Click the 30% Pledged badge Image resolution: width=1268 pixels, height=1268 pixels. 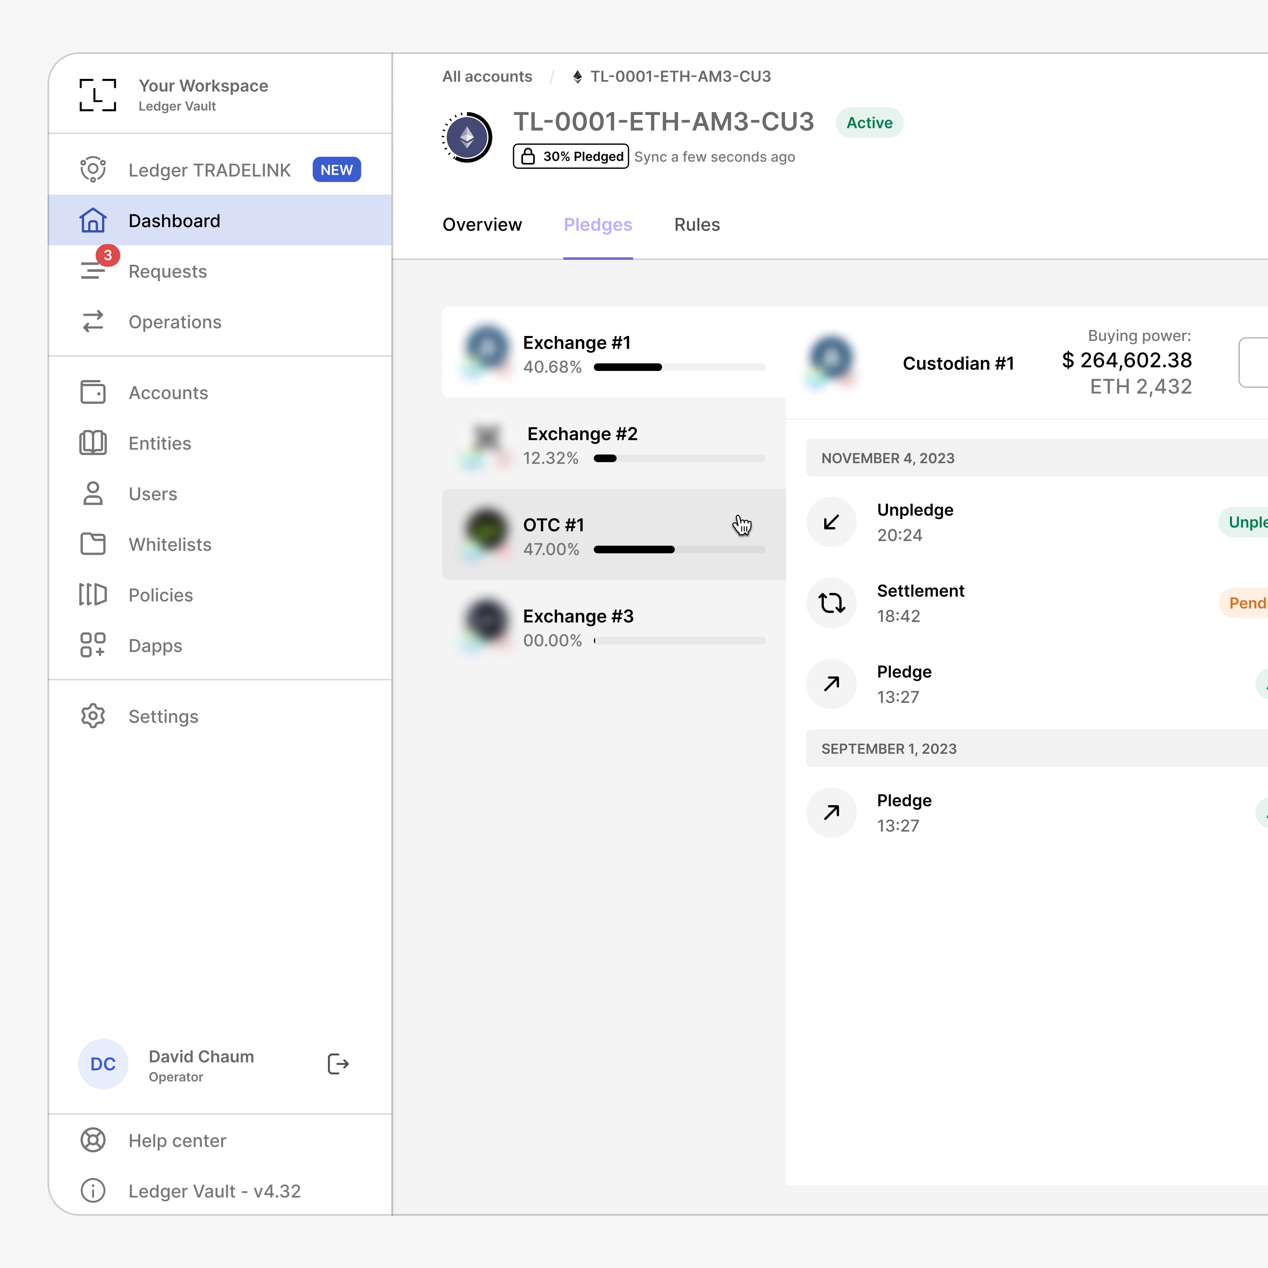pyautogui.click(x=571, y=156)
